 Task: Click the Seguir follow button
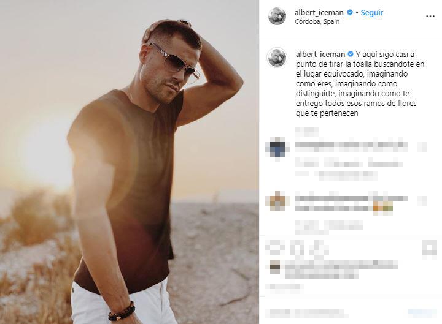372,13
